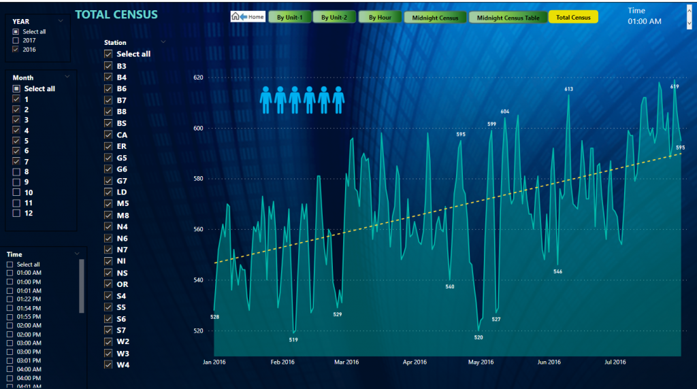Screen dimensions: 697x389
Task: Open the By Hour page
Action: tap(380, 17)
